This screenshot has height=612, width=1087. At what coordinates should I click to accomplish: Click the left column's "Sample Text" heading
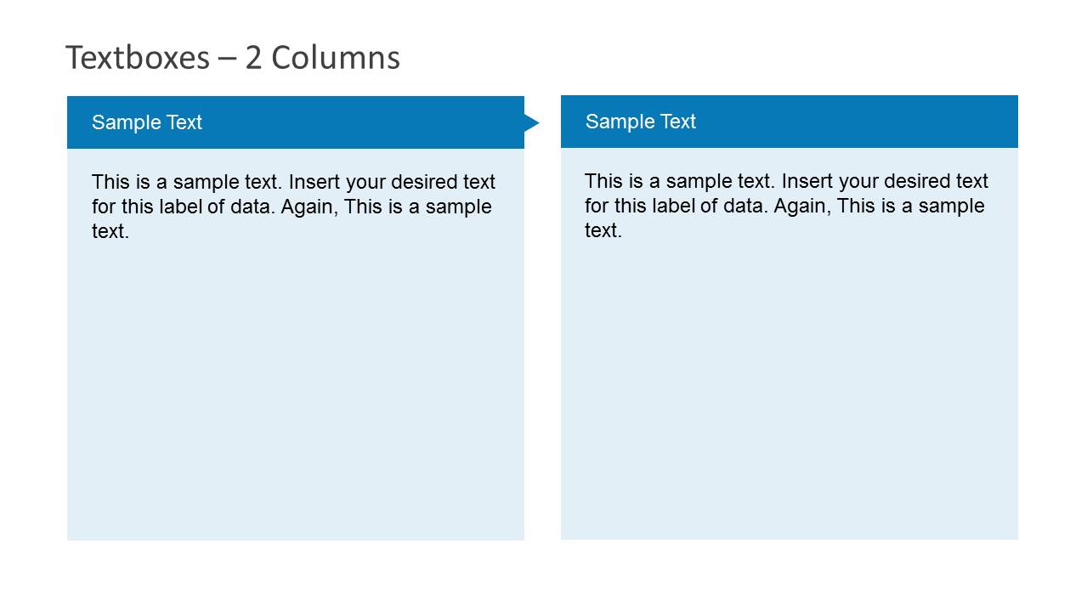(147, 122)
